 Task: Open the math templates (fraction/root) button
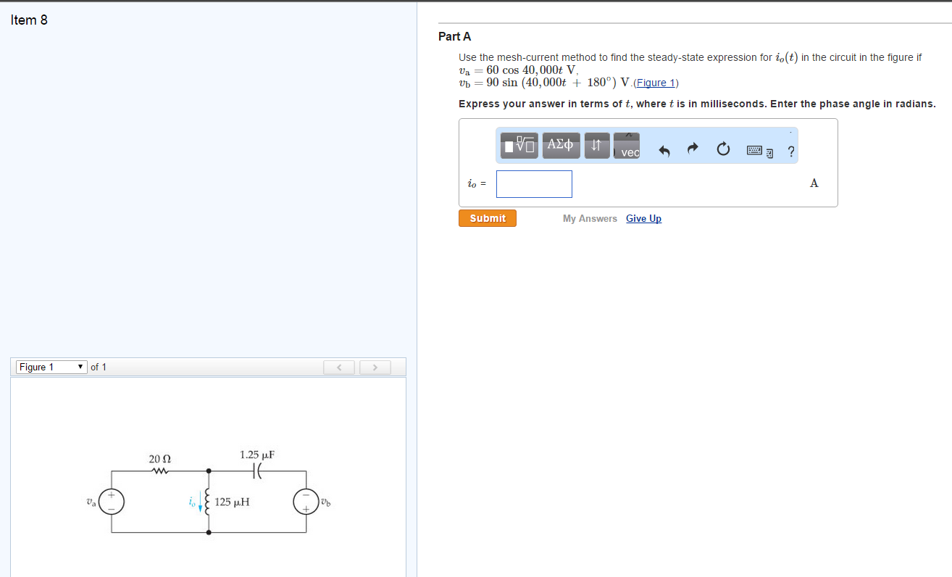coord(520,145)
